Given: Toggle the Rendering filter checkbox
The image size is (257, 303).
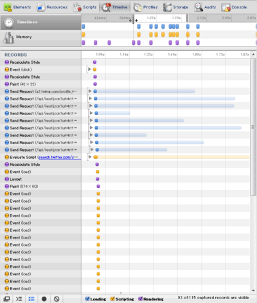Looking at the screenshot, I should (141, 298).
